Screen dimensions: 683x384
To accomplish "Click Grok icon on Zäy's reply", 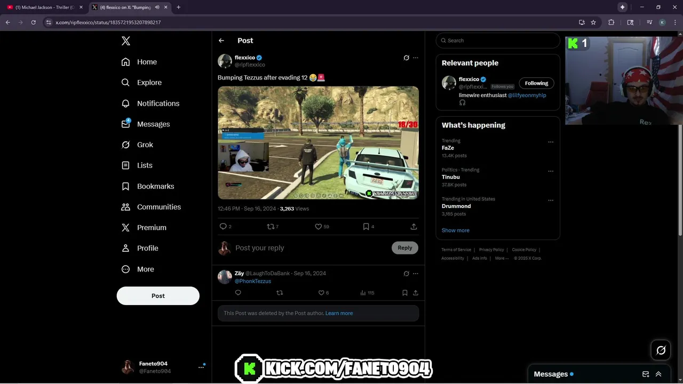I will [x=406, y=274].
